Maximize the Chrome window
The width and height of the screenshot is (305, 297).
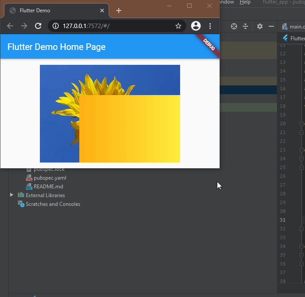pos(189,6)
